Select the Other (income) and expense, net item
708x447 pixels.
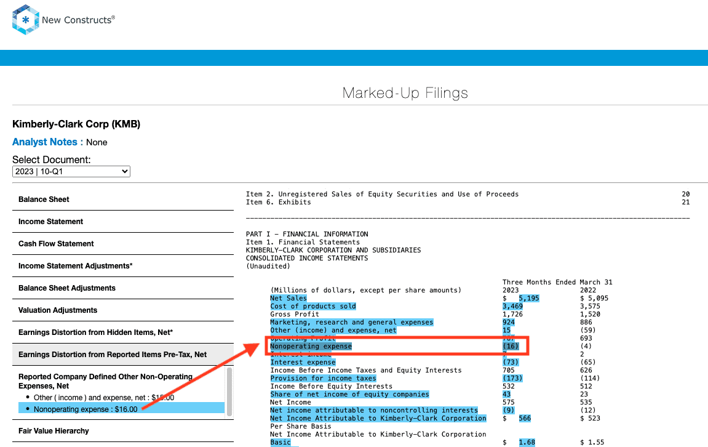pos(104,398)
